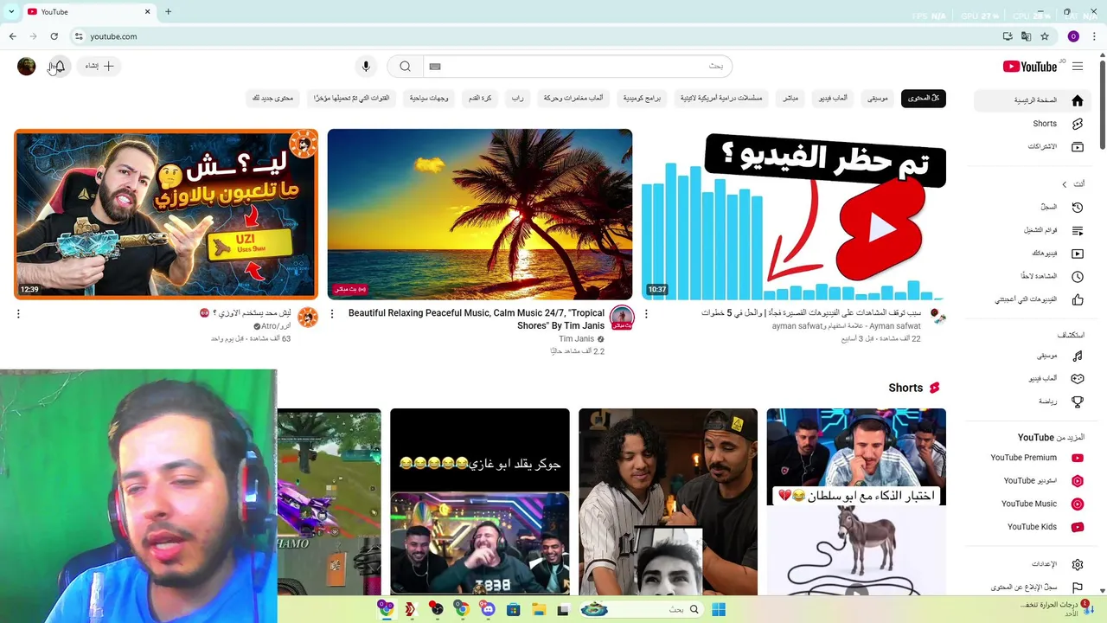Image resolution: width=1107 pixels, height=623 pixels.
Task: Play the Uzi gaming video thumbnail
Action: click(x=166, y=215)
